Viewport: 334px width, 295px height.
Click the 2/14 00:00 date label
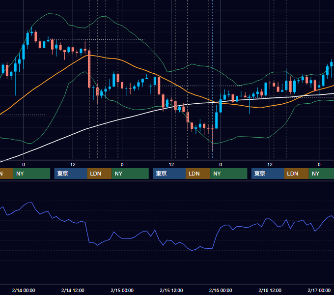24,290
